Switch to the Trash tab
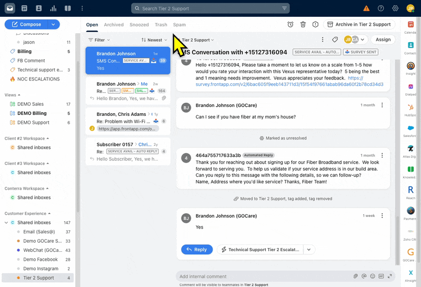Screen dimensions: 421x287 click(x=161, y=25)
